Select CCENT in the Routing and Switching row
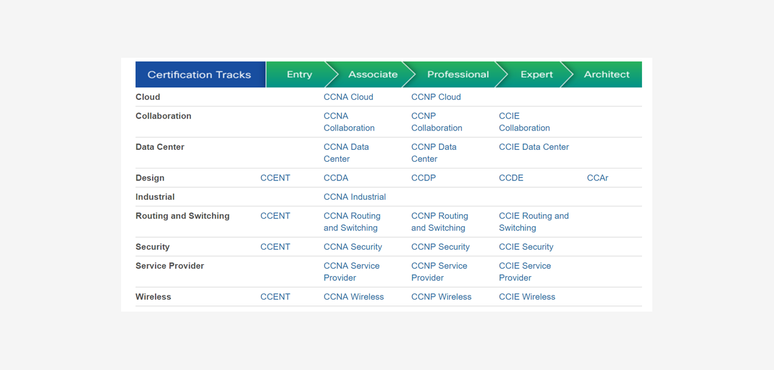 (275, 216)
